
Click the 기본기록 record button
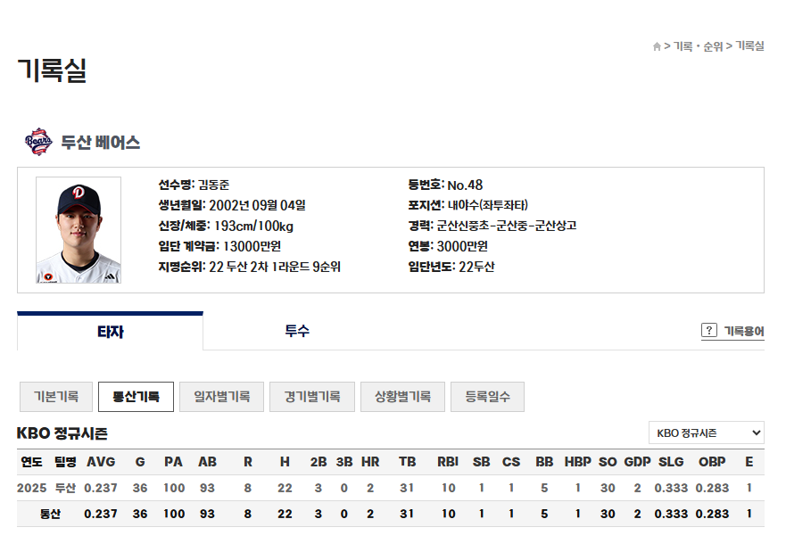(x=56, y=396)
